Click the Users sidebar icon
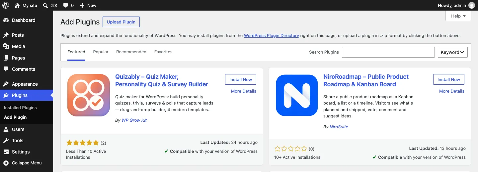478x172 pixels. click(x=6, y=129)
